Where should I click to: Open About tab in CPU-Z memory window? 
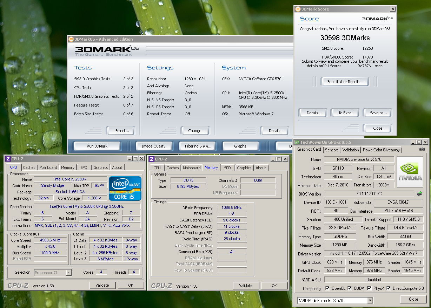[261, 168]
